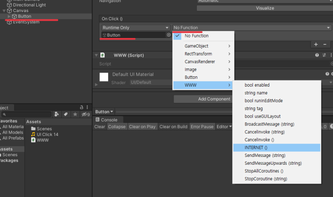The image size is (333, 197).
Task: Click the Project search field
Action: 26,114
